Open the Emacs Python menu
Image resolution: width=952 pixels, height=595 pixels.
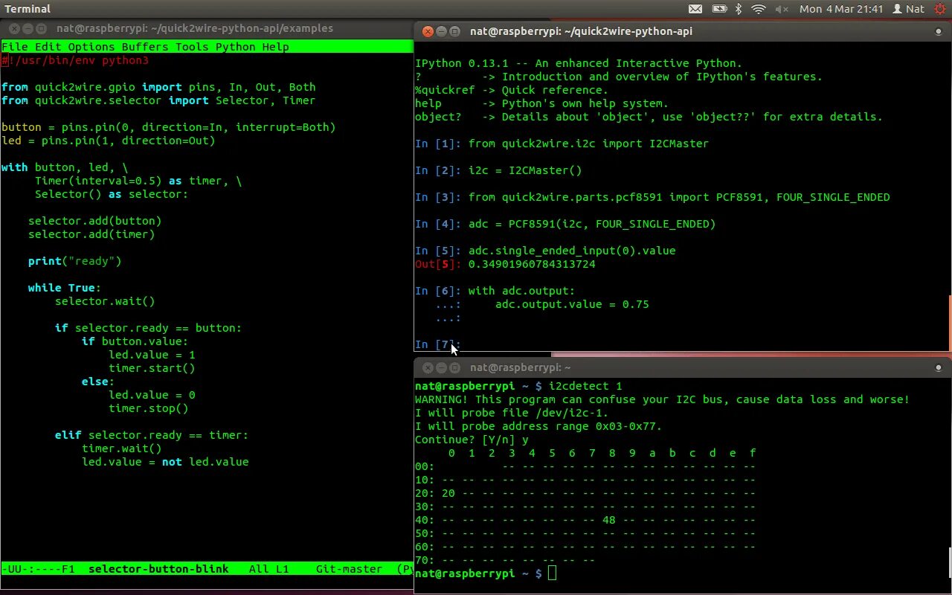[x=236, y=47]
